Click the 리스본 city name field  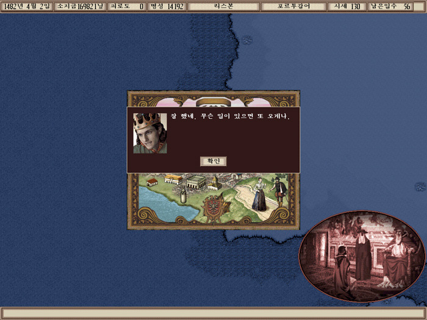coord(224,7)
